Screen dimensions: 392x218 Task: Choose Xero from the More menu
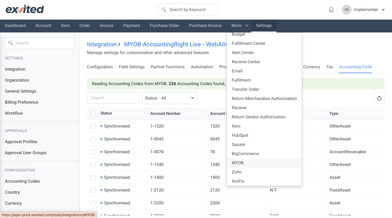point(264,126)
